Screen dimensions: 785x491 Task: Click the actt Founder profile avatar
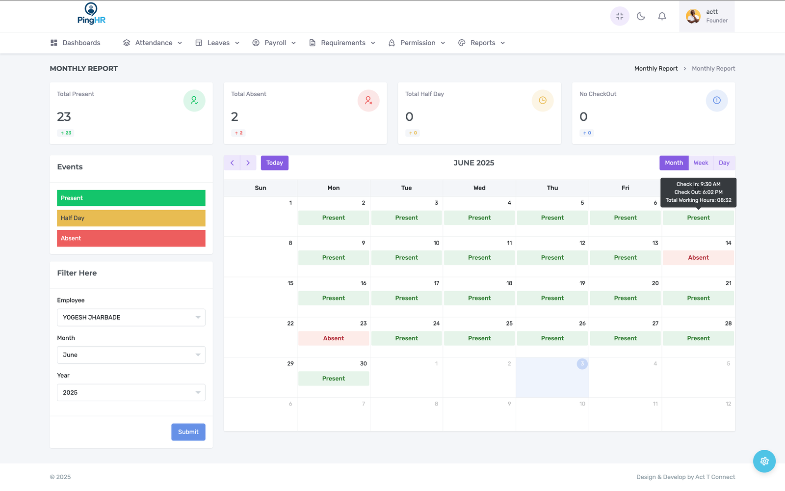pyautogui.click(x=693, y=16)
